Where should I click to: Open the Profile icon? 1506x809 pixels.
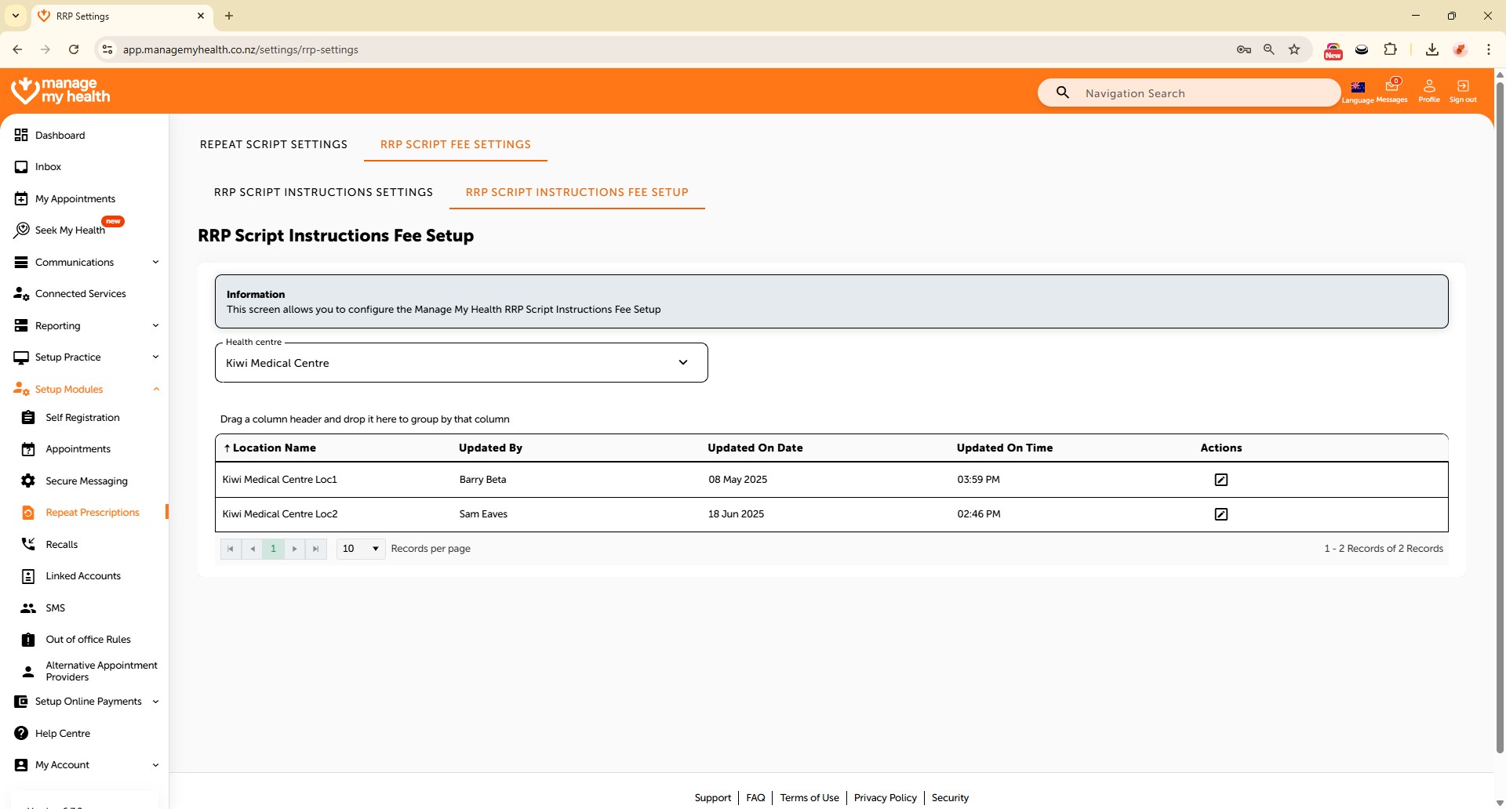(1429, 89)
